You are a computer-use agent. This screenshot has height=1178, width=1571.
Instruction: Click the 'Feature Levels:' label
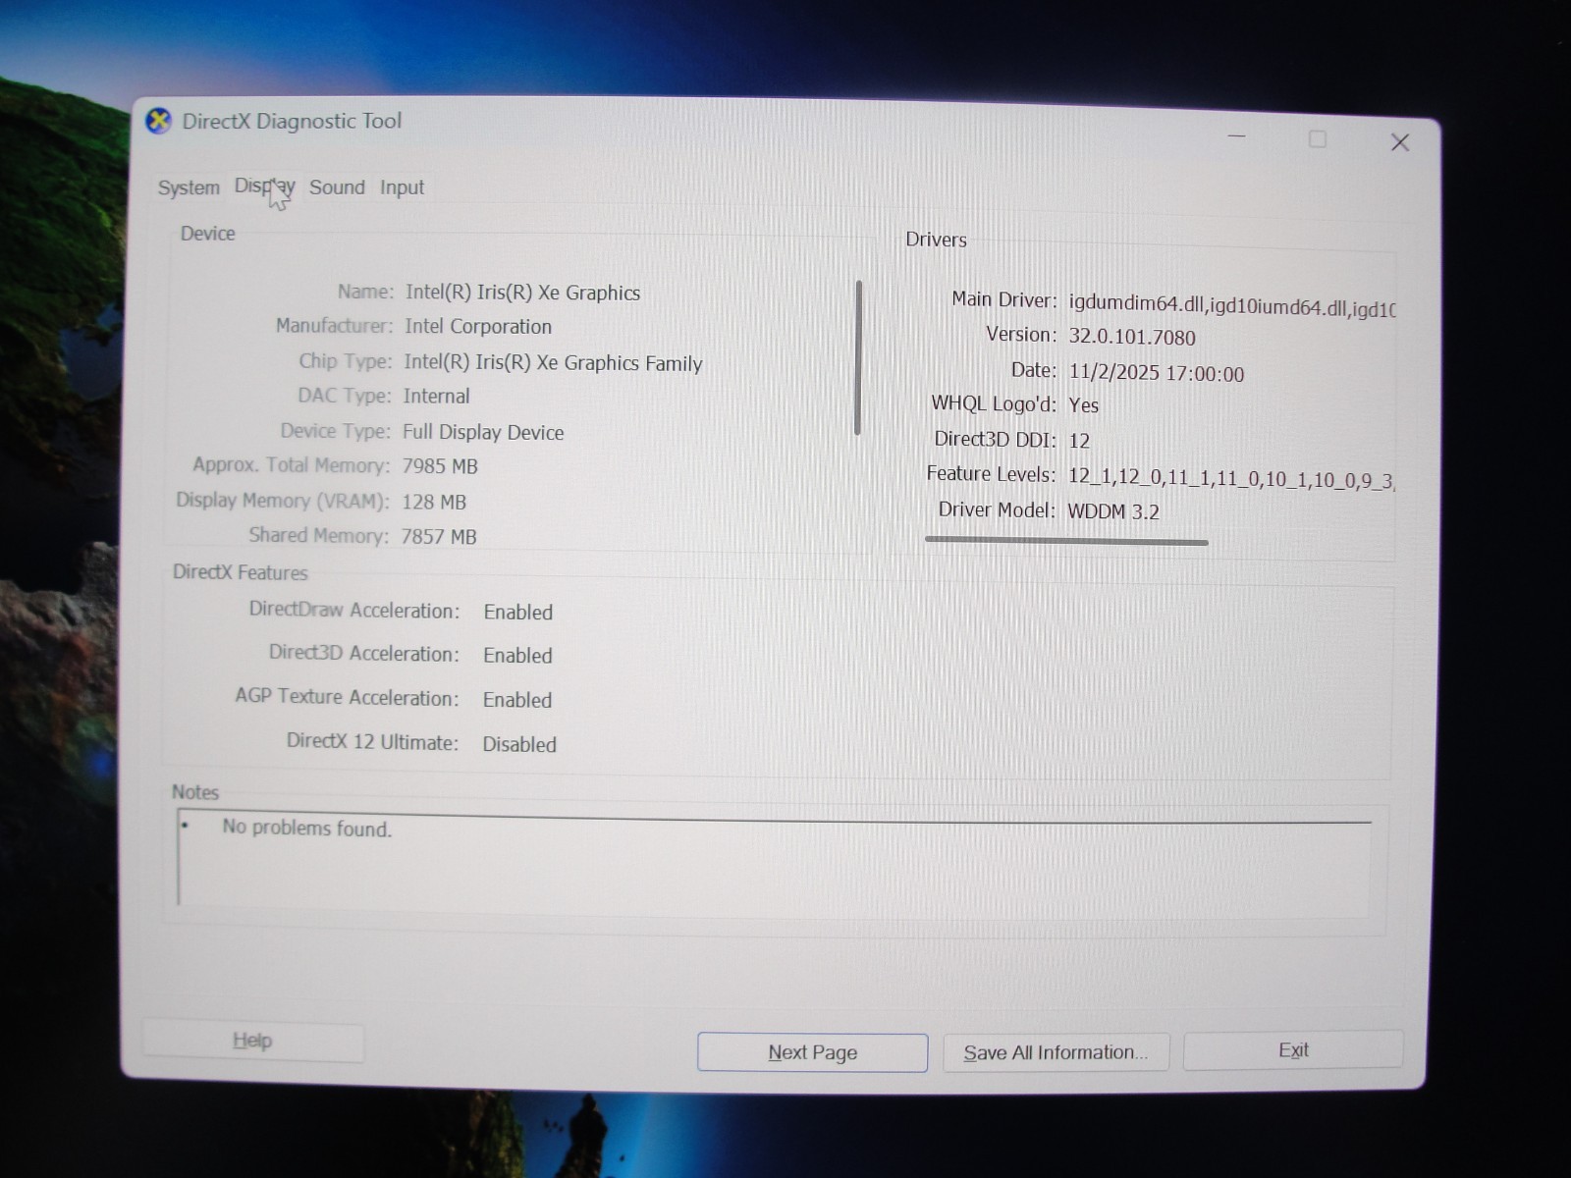991,474
